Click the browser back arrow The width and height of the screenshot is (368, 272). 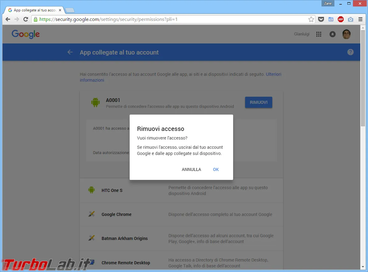point(8,19)
